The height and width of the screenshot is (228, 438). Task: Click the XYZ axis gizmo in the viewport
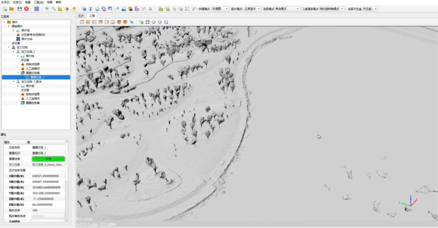coord(408,202)
